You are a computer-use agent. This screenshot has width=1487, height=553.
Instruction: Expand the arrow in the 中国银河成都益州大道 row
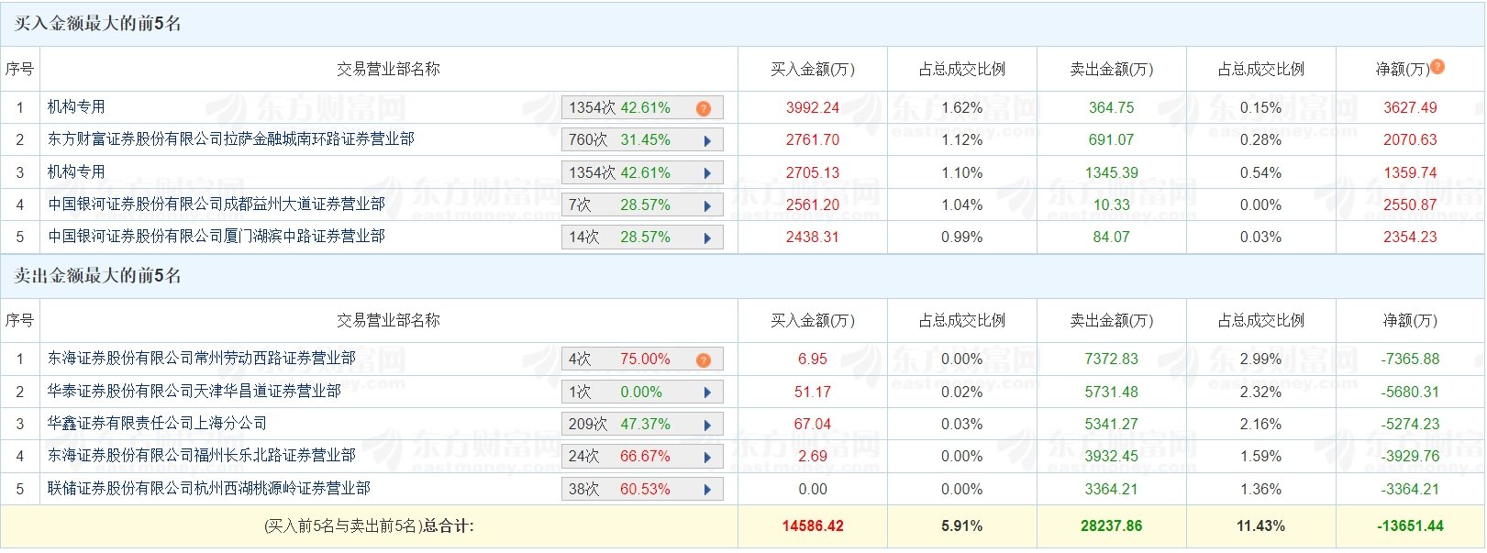click(x=707, y=205)
